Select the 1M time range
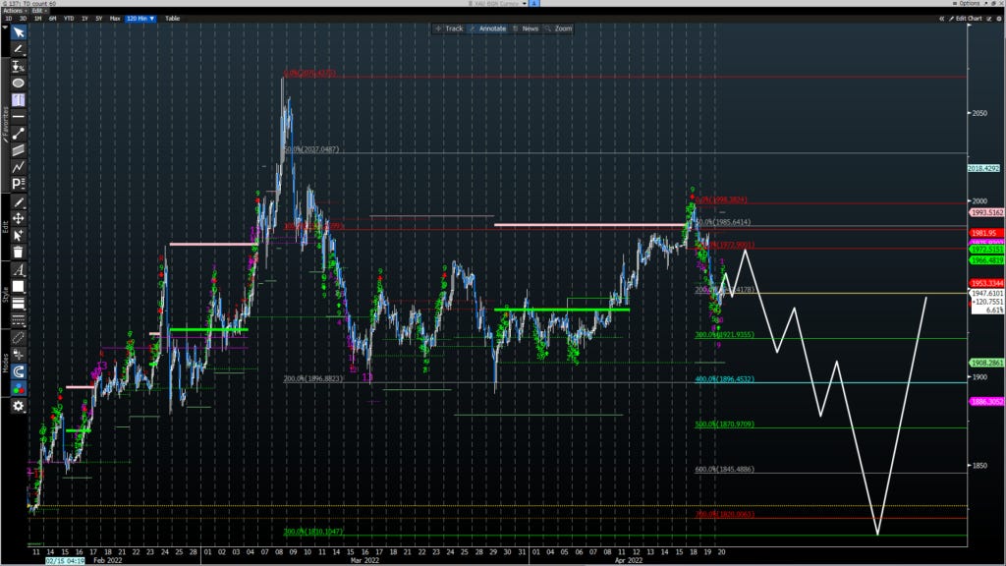1006x566 pixels. (38, 19)
